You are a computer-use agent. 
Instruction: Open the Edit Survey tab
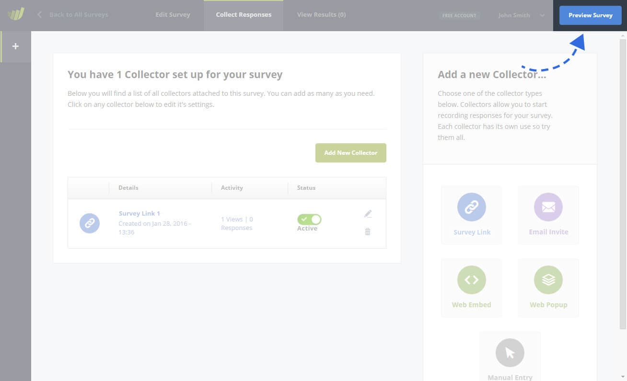pos(173,15)
